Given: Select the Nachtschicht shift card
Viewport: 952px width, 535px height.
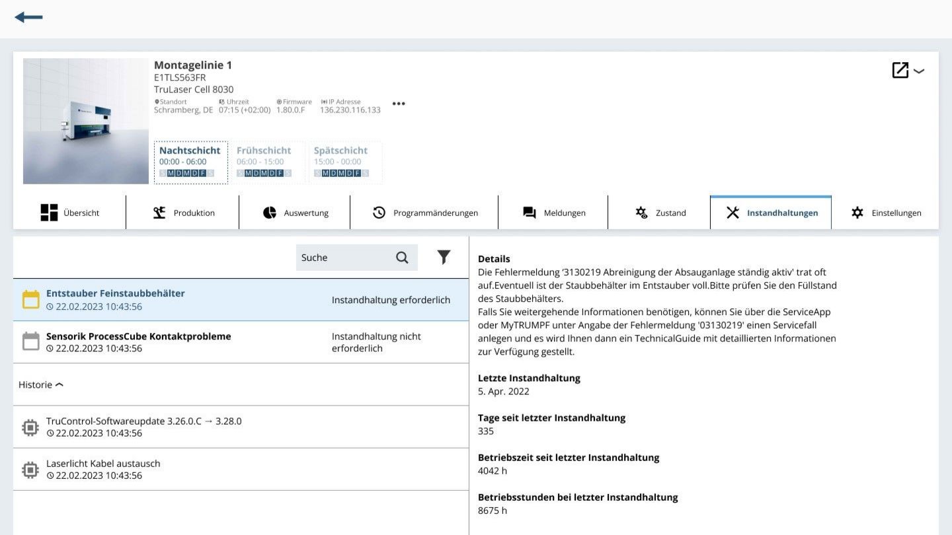Looking at the screenshot, I should 190,162.
